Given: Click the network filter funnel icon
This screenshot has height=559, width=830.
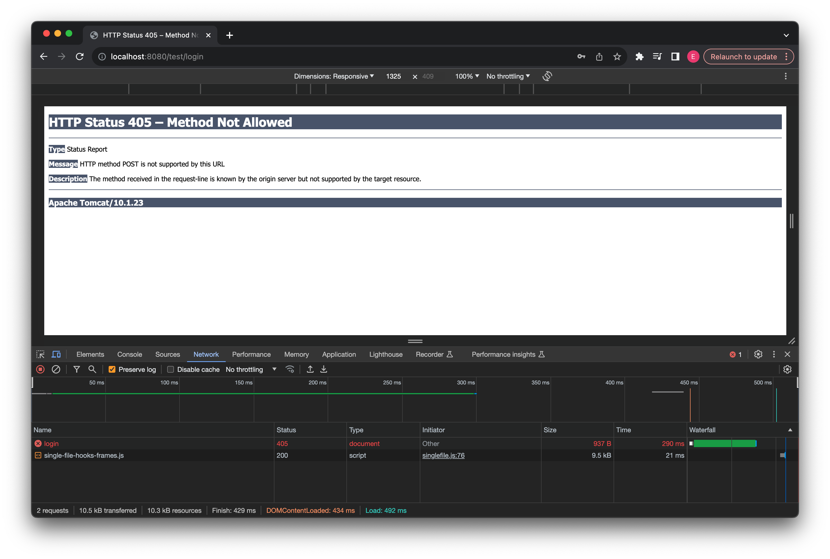Looking at the screenshot, I should 76,369.
